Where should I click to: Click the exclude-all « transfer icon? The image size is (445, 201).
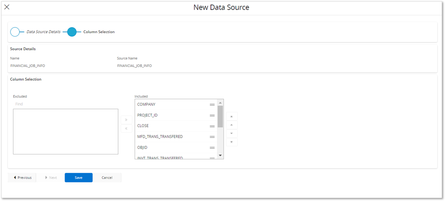126,128
